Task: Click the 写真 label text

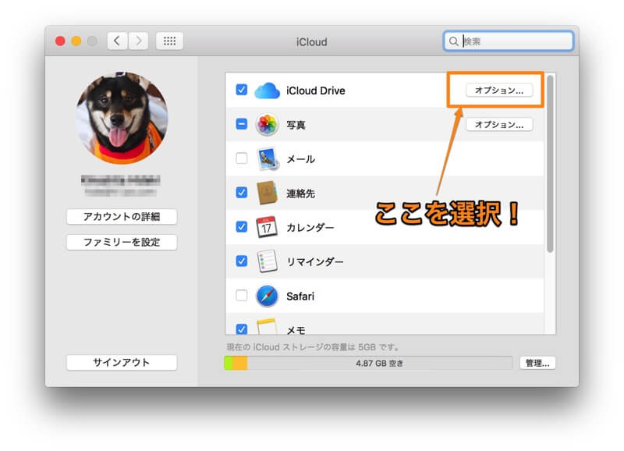Action: point(296,125)
